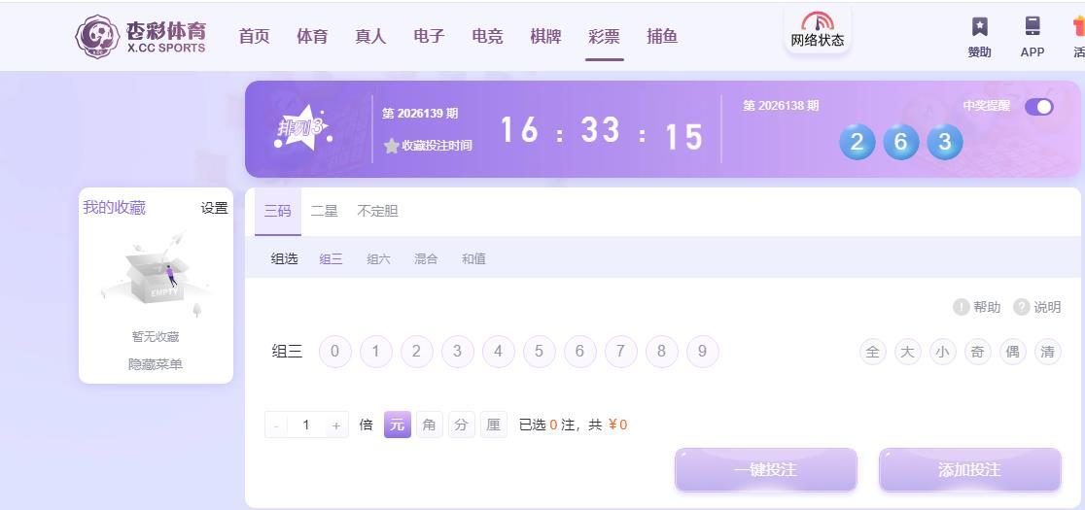Click the 我的收藏 favorites heading
Image resolution: width=1085 pixels, height=510 pixels.
coord(114,207)
